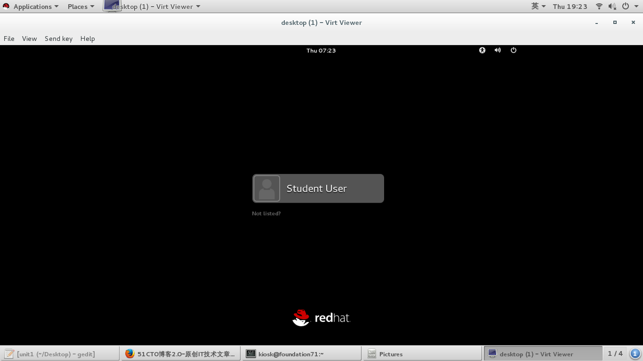Click the guest clock Thu 07:23
643x361 pixels.
321,50
